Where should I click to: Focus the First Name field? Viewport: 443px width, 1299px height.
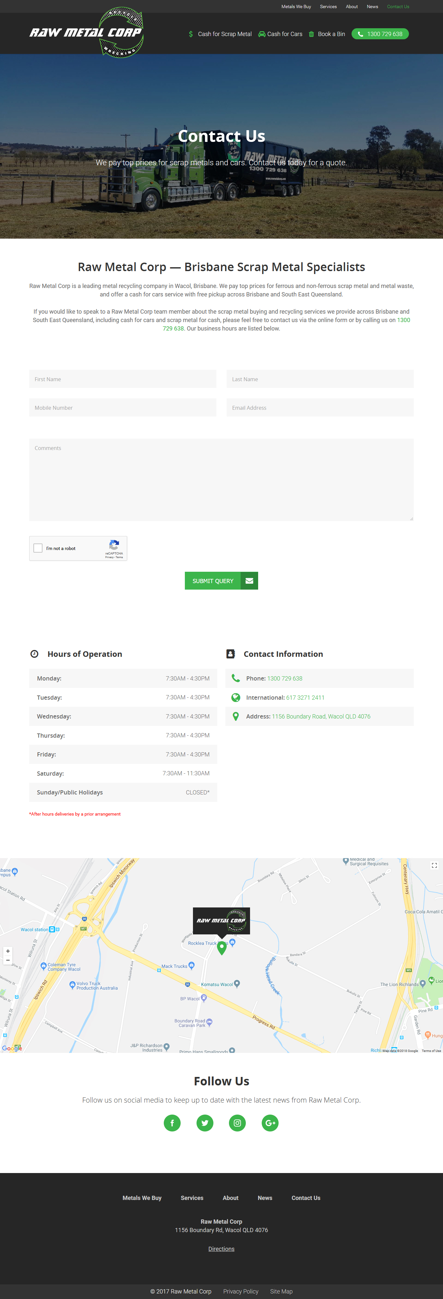pos(123,379)
